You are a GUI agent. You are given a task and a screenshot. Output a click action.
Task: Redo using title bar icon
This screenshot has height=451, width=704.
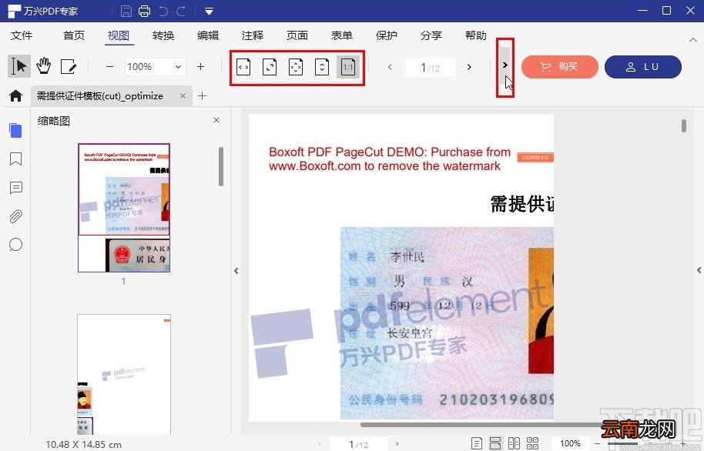(181, 11)
